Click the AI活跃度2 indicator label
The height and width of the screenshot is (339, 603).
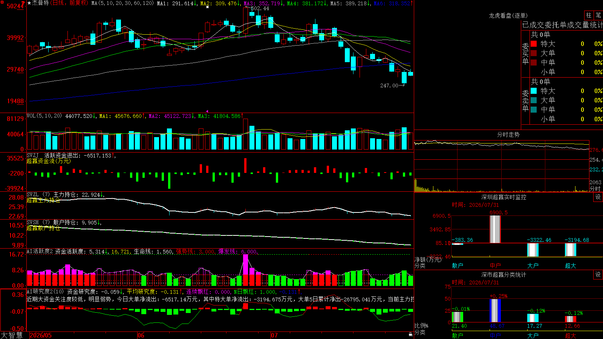coord(40,251)
